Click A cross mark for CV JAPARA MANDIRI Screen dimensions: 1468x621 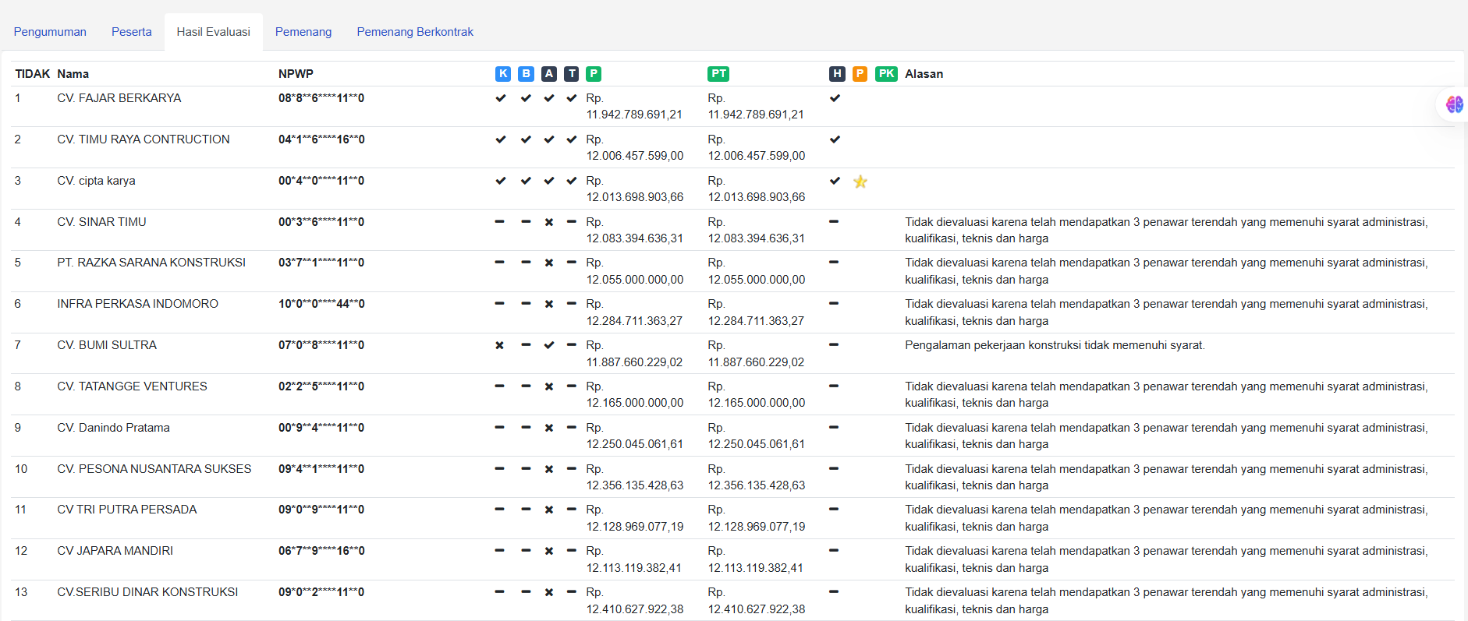[549, 551]
